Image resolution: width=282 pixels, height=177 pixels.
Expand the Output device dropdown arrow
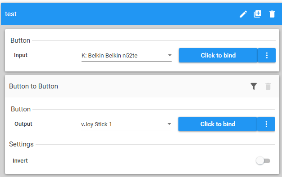click(x=169, y=124)
